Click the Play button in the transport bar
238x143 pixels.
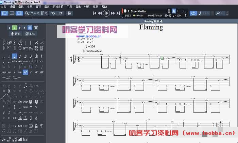click(x=106, y=13)
